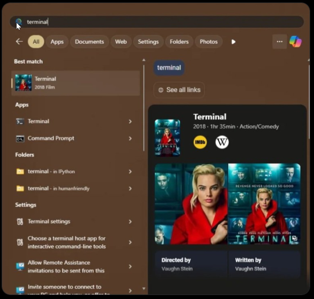Click the preview pane scrollbar thumb
Image resolution: width=314 pixels, height=299 pixels.
coord(309,102)
